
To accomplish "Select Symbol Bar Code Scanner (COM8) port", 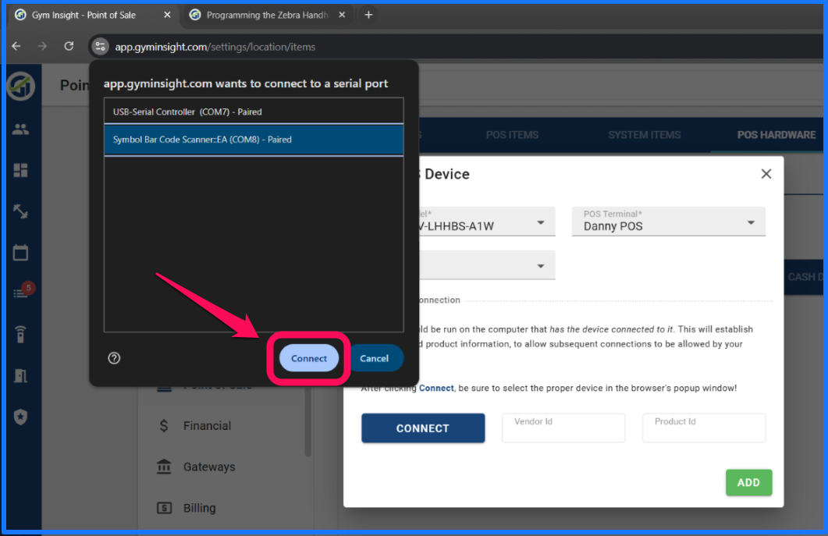I will 254,140.
